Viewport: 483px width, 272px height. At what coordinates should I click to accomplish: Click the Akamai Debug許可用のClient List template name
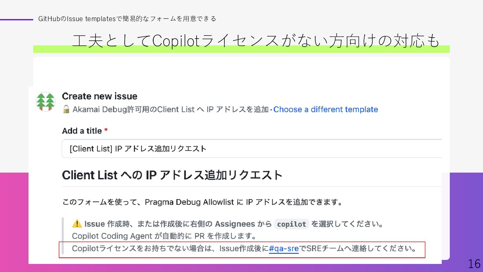(170, 109)
